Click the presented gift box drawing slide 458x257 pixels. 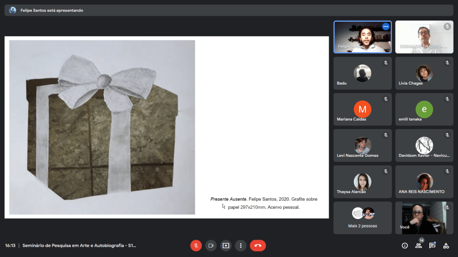coord(102,127)
